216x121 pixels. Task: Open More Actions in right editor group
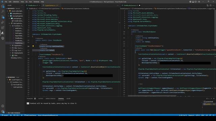pos(214,5)
